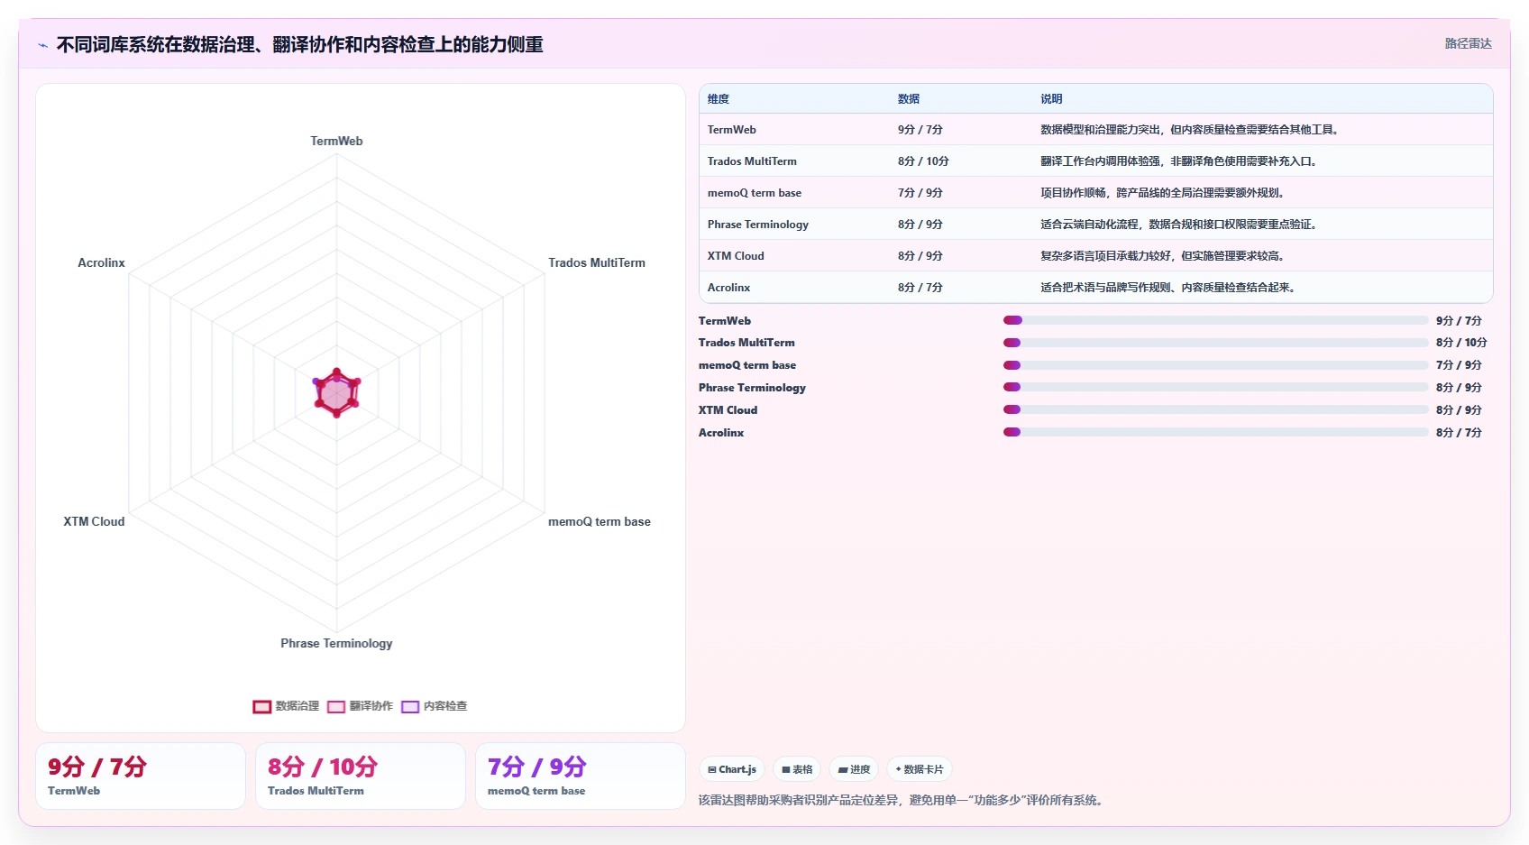The image size is (1529, 845).
Task: Select the XTM Cloud table row name
Action: coord(736,256)
